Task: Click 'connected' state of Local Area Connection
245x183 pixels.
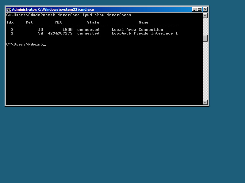Action: point(88,30)
